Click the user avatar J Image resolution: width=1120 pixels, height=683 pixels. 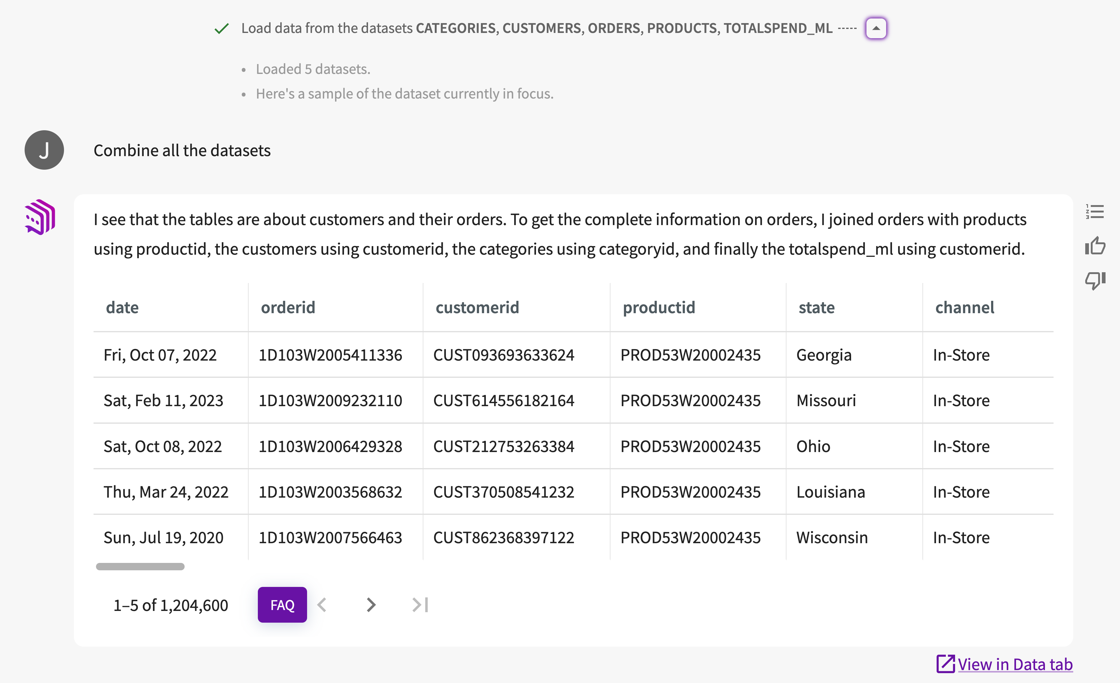pyautogui.click(x=44, y=150)
